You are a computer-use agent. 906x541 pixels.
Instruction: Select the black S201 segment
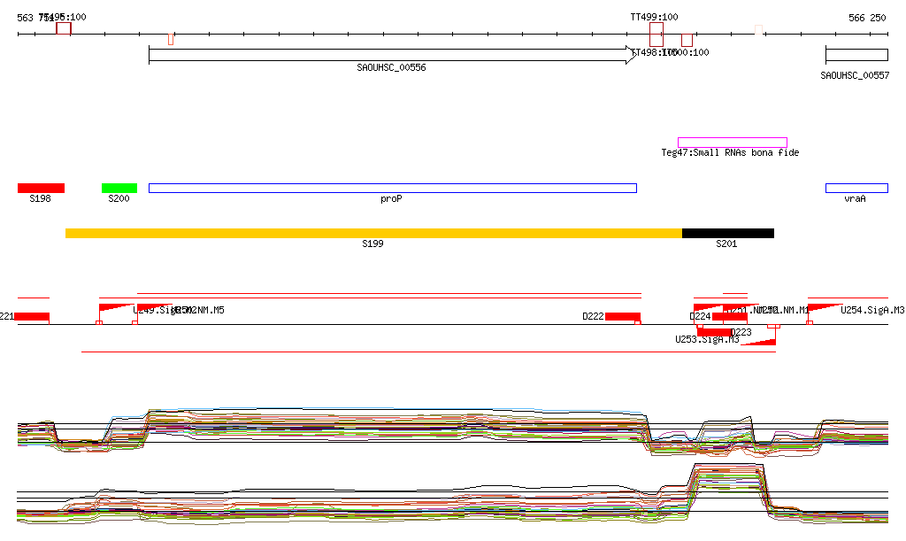[x=727, y=233]
